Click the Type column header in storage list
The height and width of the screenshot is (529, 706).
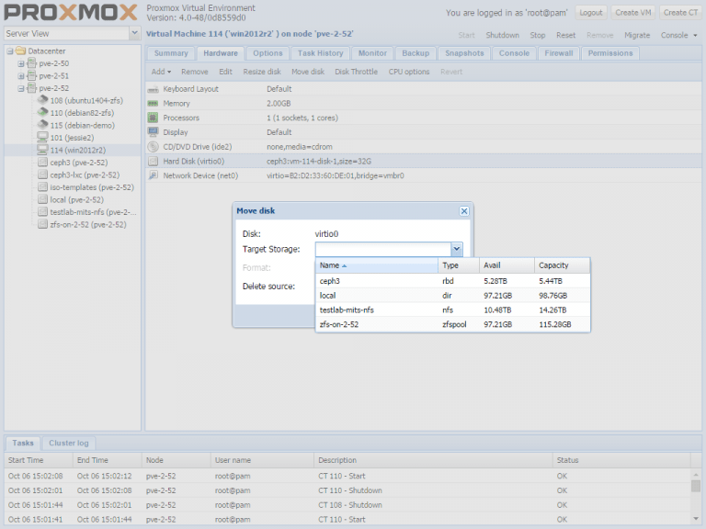coord(459,265)
